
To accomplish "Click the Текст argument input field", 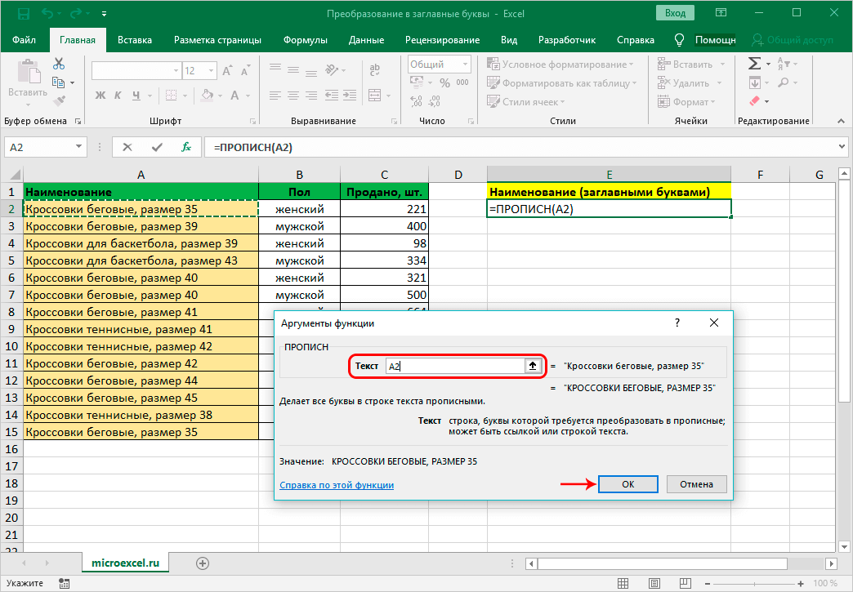I will tap(455, 366).
